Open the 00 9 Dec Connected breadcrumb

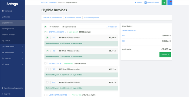(48, 2)
